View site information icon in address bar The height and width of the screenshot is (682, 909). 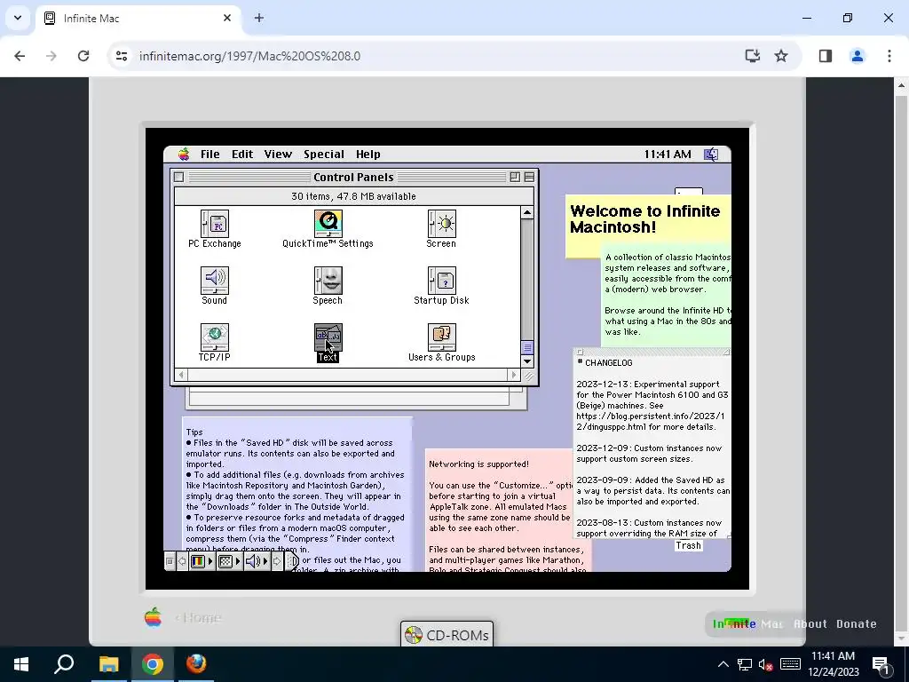(x=121, y=56)
